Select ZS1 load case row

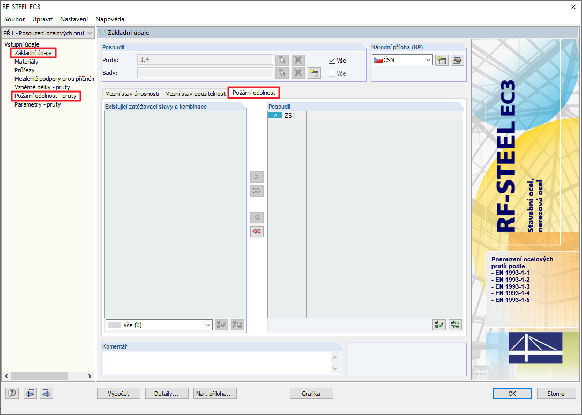(365, 116)
